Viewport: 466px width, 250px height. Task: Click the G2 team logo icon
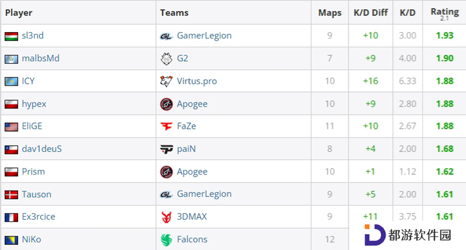coord(166,58)
